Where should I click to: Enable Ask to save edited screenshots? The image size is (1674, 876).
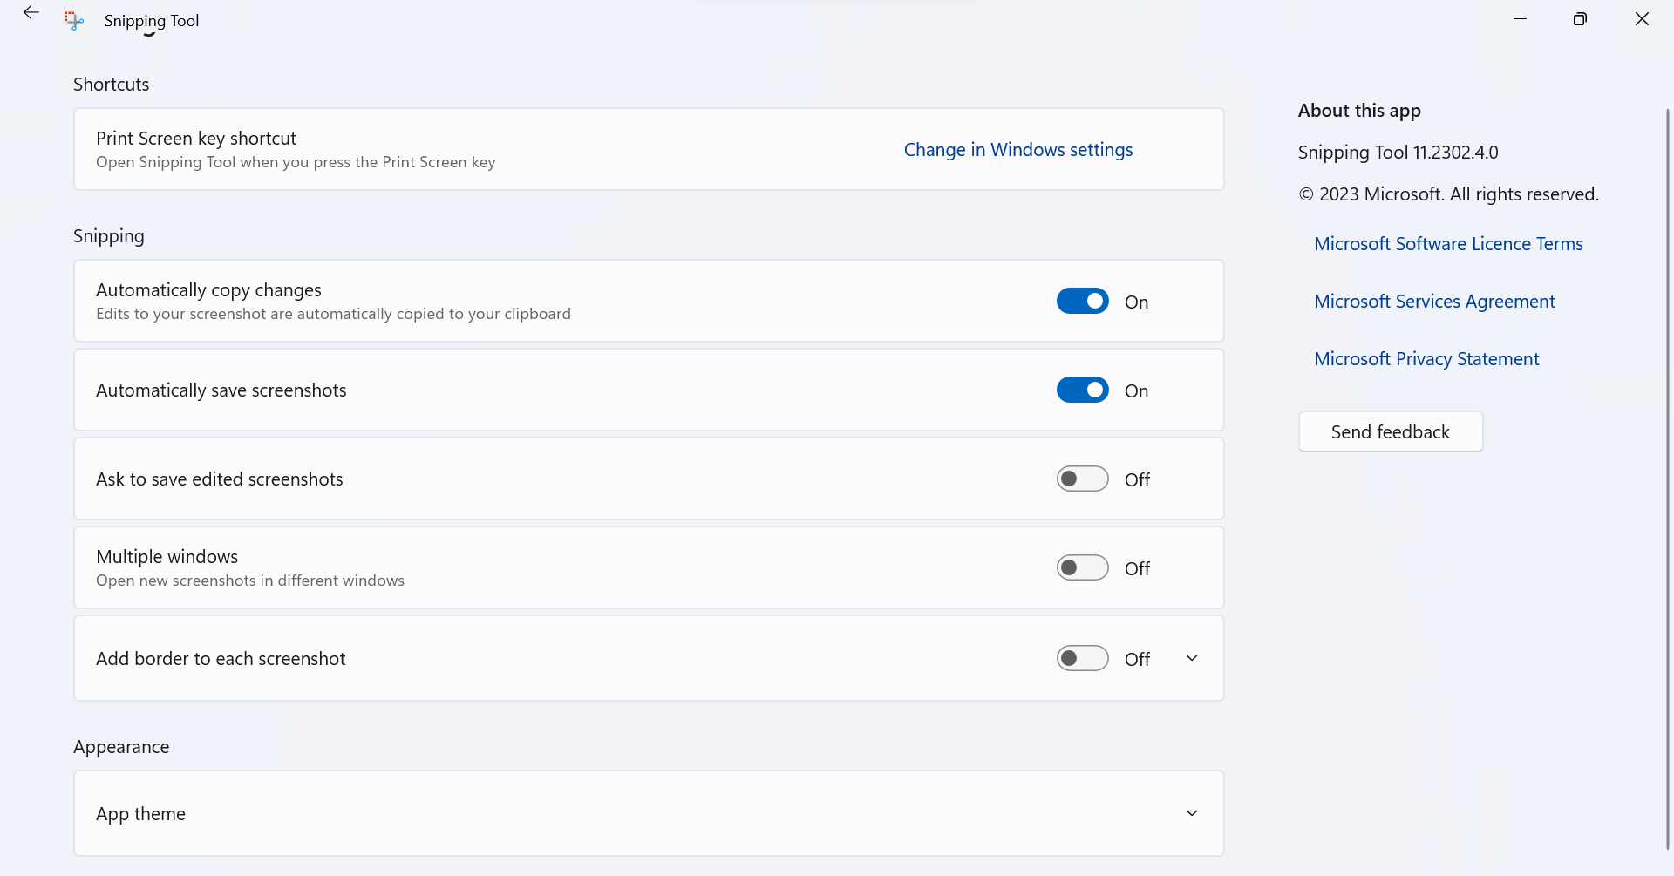[1083, 478]
